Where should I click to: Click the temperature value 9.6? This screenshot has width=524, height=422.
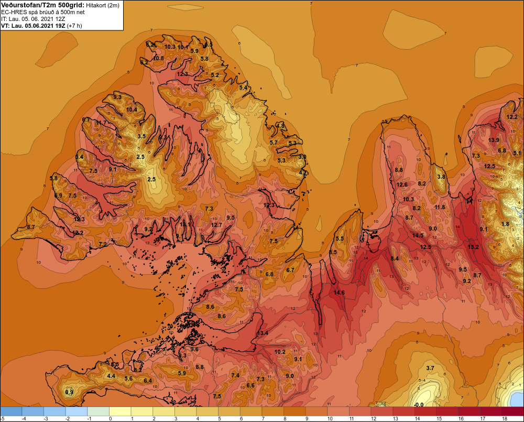pos(194,349)
